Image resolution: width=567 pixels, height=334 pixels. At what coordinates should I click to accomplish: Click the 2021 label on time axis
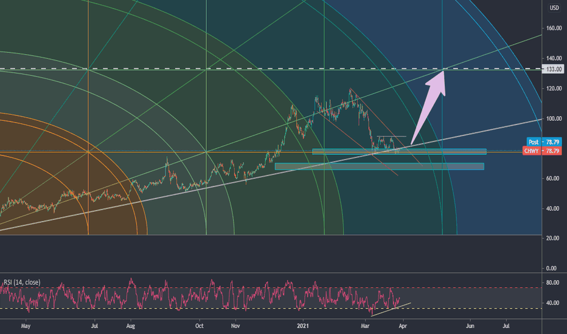[303, 326]
